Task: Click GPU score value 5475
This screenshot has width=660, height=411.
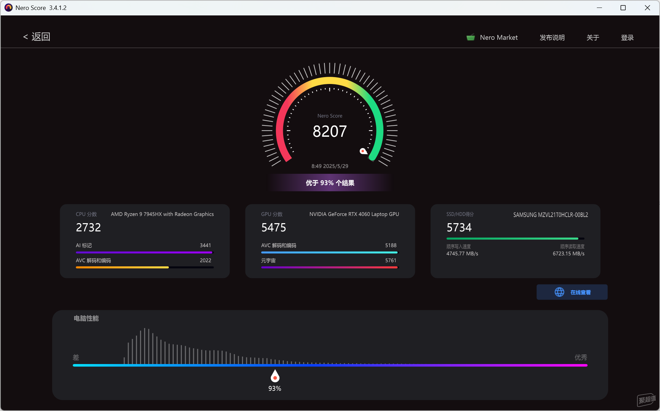Action: [274, 227]
